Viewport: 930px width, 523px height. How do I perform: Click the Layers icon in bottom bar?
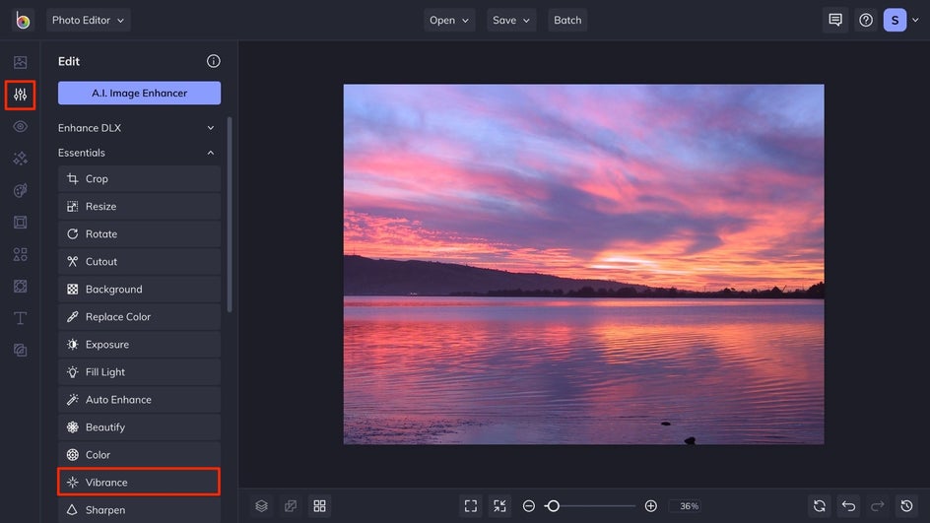(x=261, y=505)
